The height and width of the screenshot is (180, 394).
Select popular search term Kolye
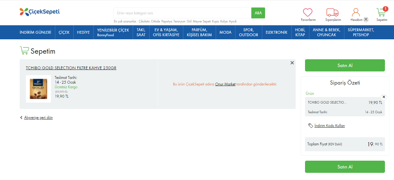[224, 22]
